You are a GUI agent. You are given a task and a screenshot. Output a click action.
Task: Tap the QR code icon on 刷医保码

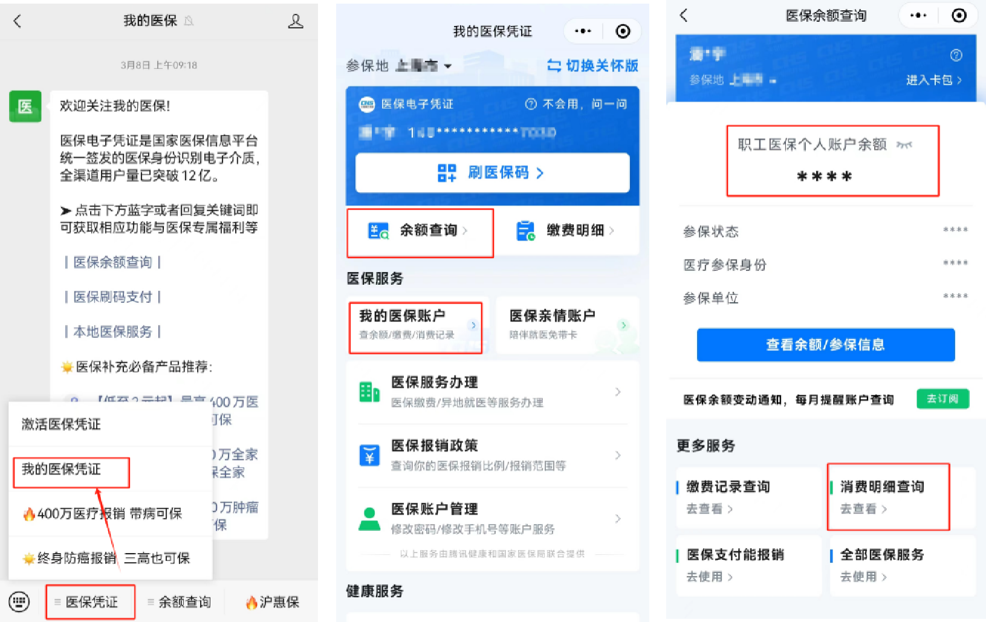[x=447, y=173]
